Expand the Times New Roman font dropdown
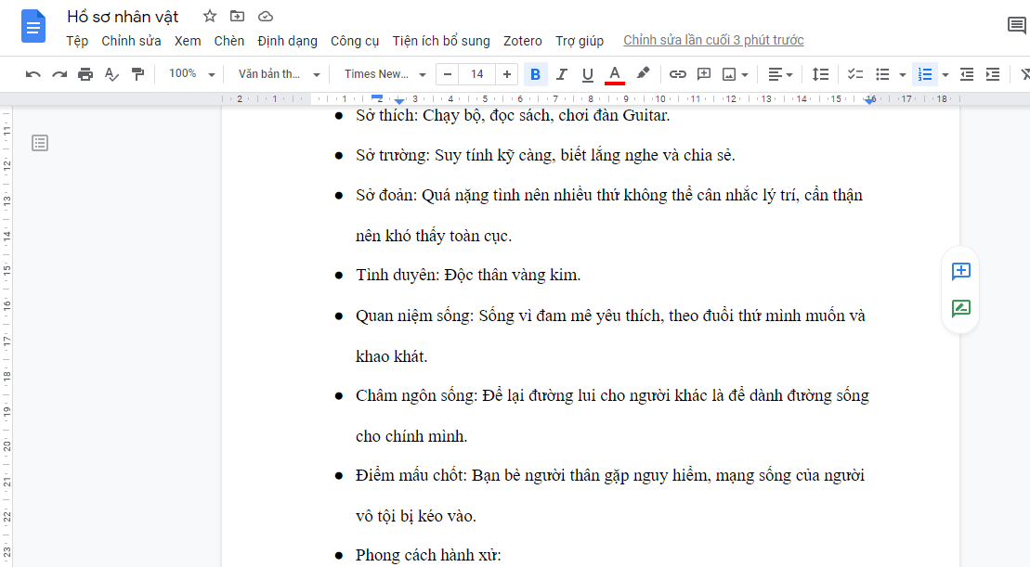The image size is (1030, 567). point(385,74)
